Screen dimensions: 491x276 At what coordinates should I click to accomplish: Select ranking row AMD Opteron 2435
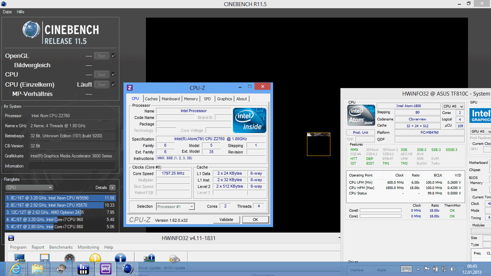pyautogui.click(x=60, y=212)
